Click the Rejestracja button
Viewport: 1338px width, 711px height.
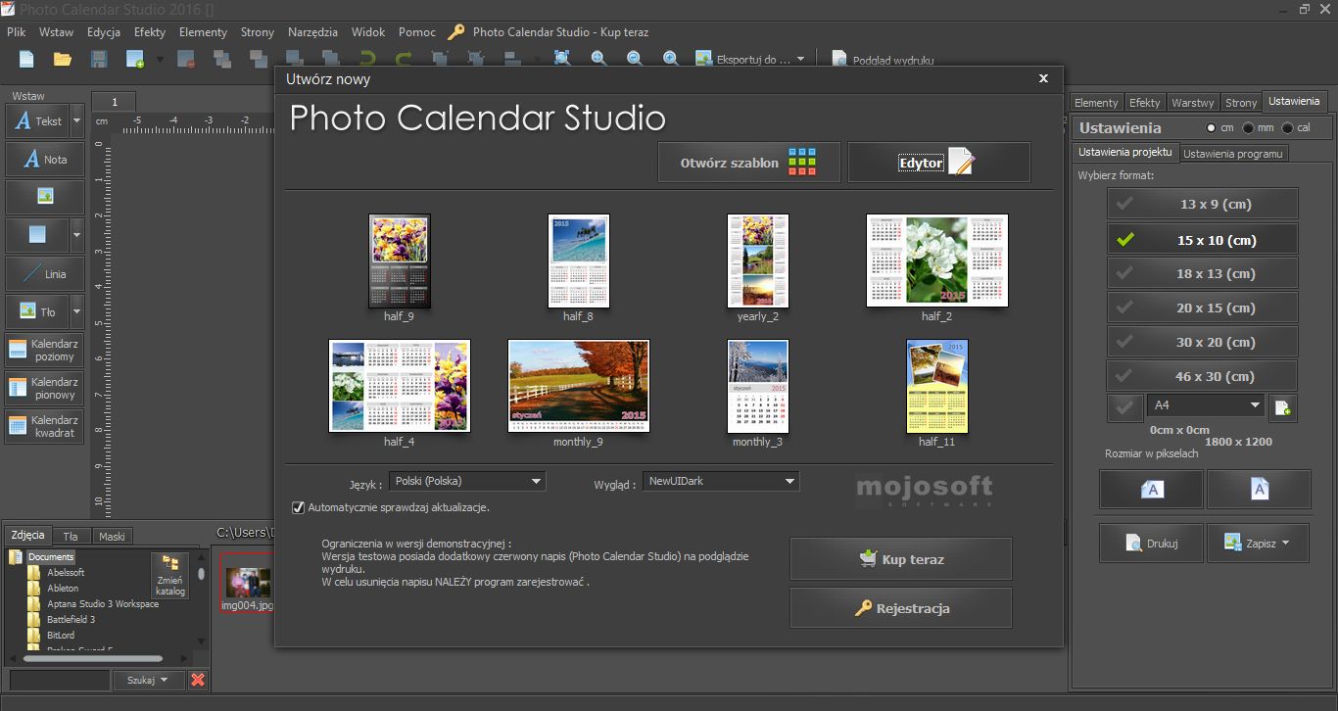[901, 608]
